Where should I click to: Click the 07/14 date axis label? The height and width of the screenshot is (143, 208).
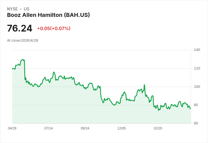[x=49, y=128]
